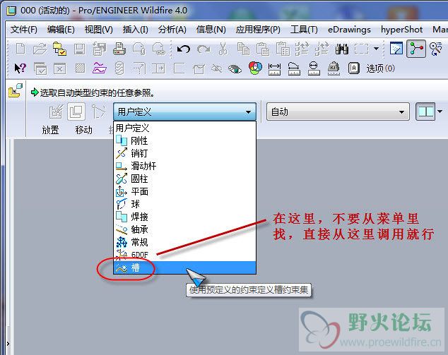Viewport: 448px width, 355px height.
Task: Click the folder tree checkmark icon
Action: [59, 49]
